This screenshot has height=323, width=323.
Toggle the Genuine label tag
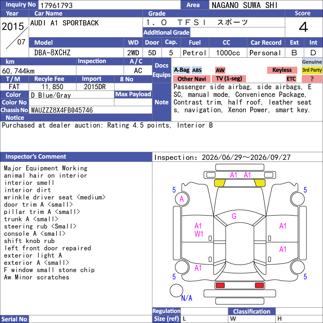312,62
